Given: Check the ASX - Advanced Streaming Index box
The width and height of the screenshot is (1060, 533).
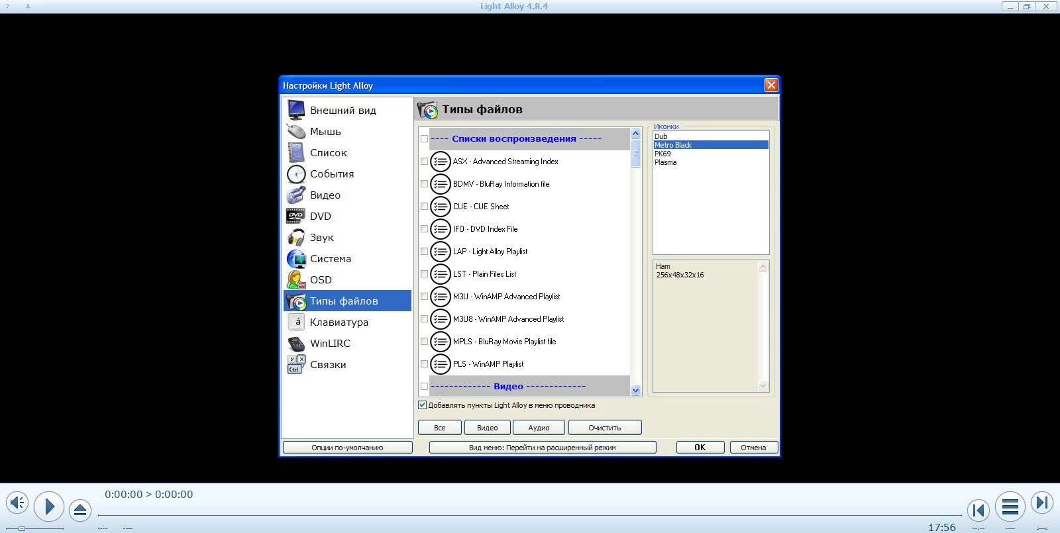Looking at the screenshot, I should tap(424, 162).
